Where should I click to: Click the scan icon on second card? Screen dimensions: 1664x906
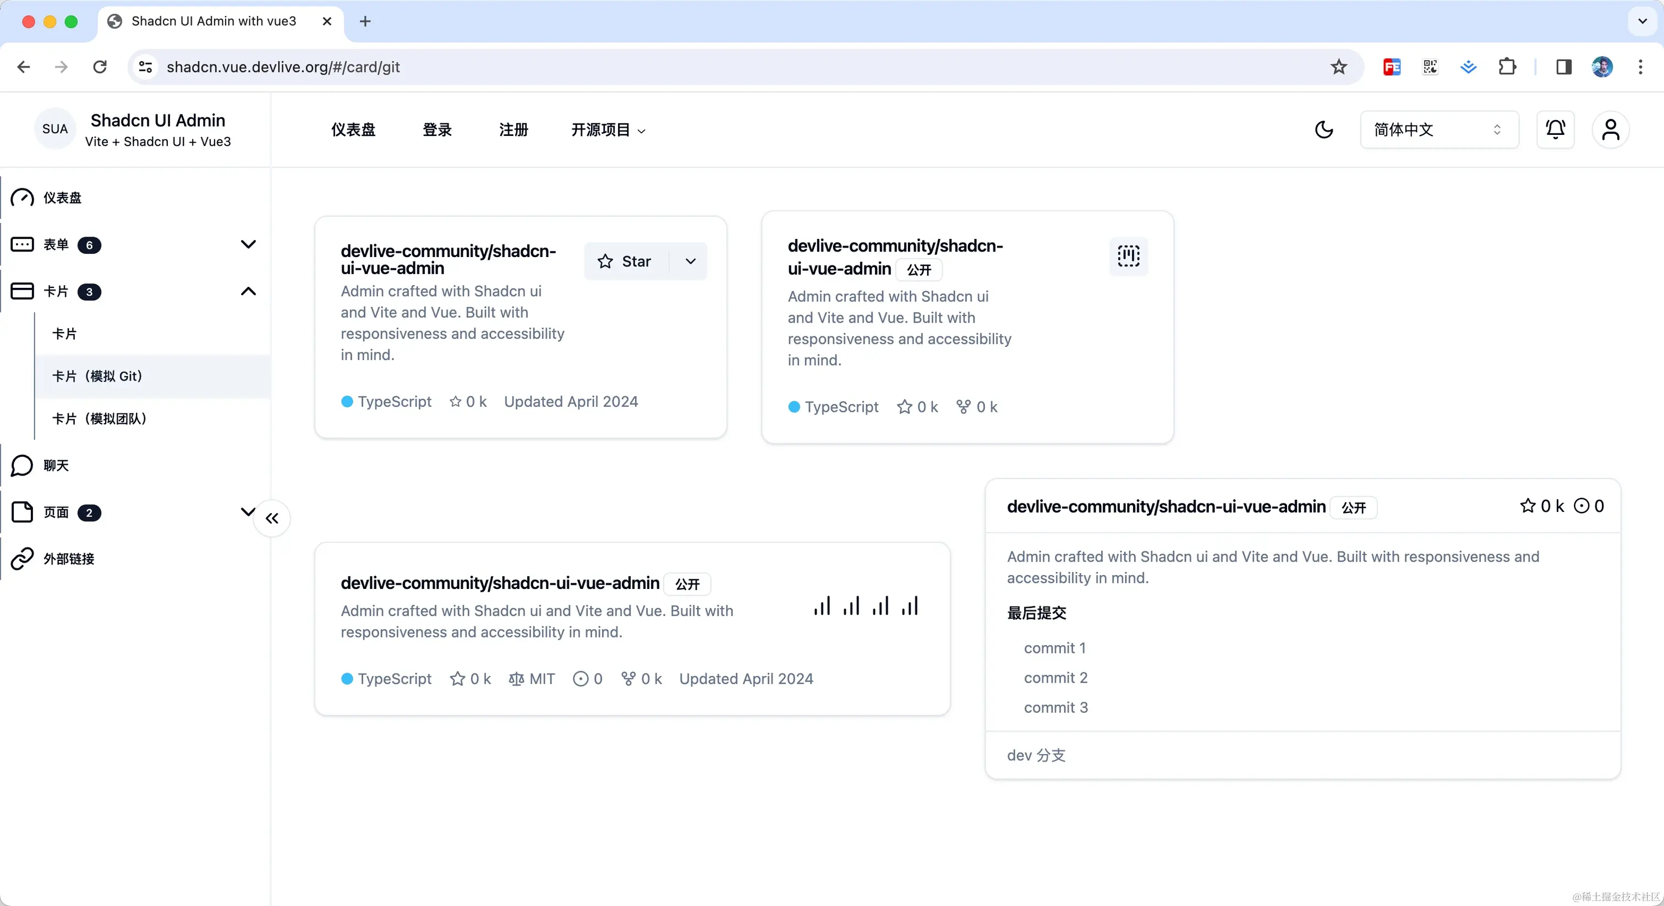click(1129, 256)
